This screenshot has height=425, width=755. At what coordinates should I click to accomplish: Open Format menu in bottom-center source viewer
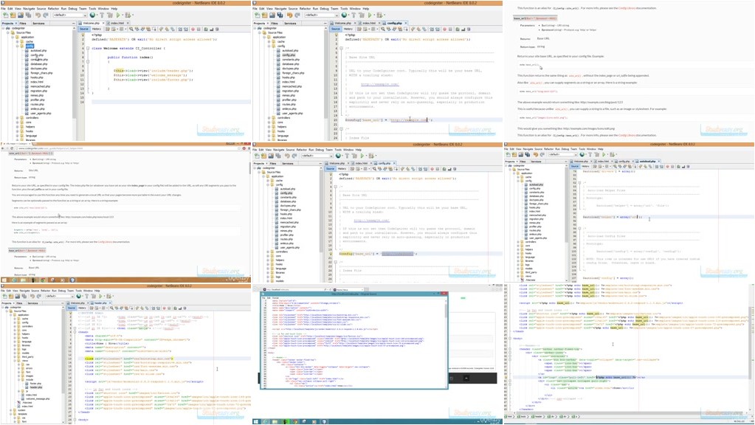(276, 298)
